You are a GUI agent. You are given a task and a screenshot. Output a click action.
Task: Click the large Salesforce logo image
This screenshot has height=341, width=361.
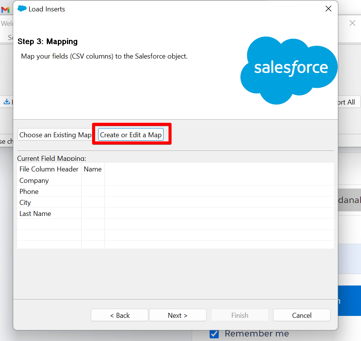pyautogui.click(x=289, y=68)
